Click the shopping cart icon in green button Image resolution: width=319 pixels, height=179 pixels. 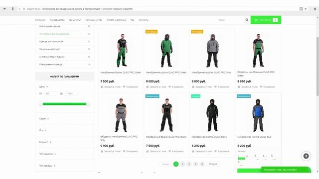click(256, 20)
